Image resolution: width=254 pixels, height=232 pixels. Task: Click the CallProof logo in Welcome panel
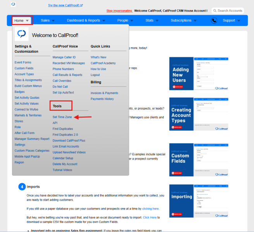[22, 34]
